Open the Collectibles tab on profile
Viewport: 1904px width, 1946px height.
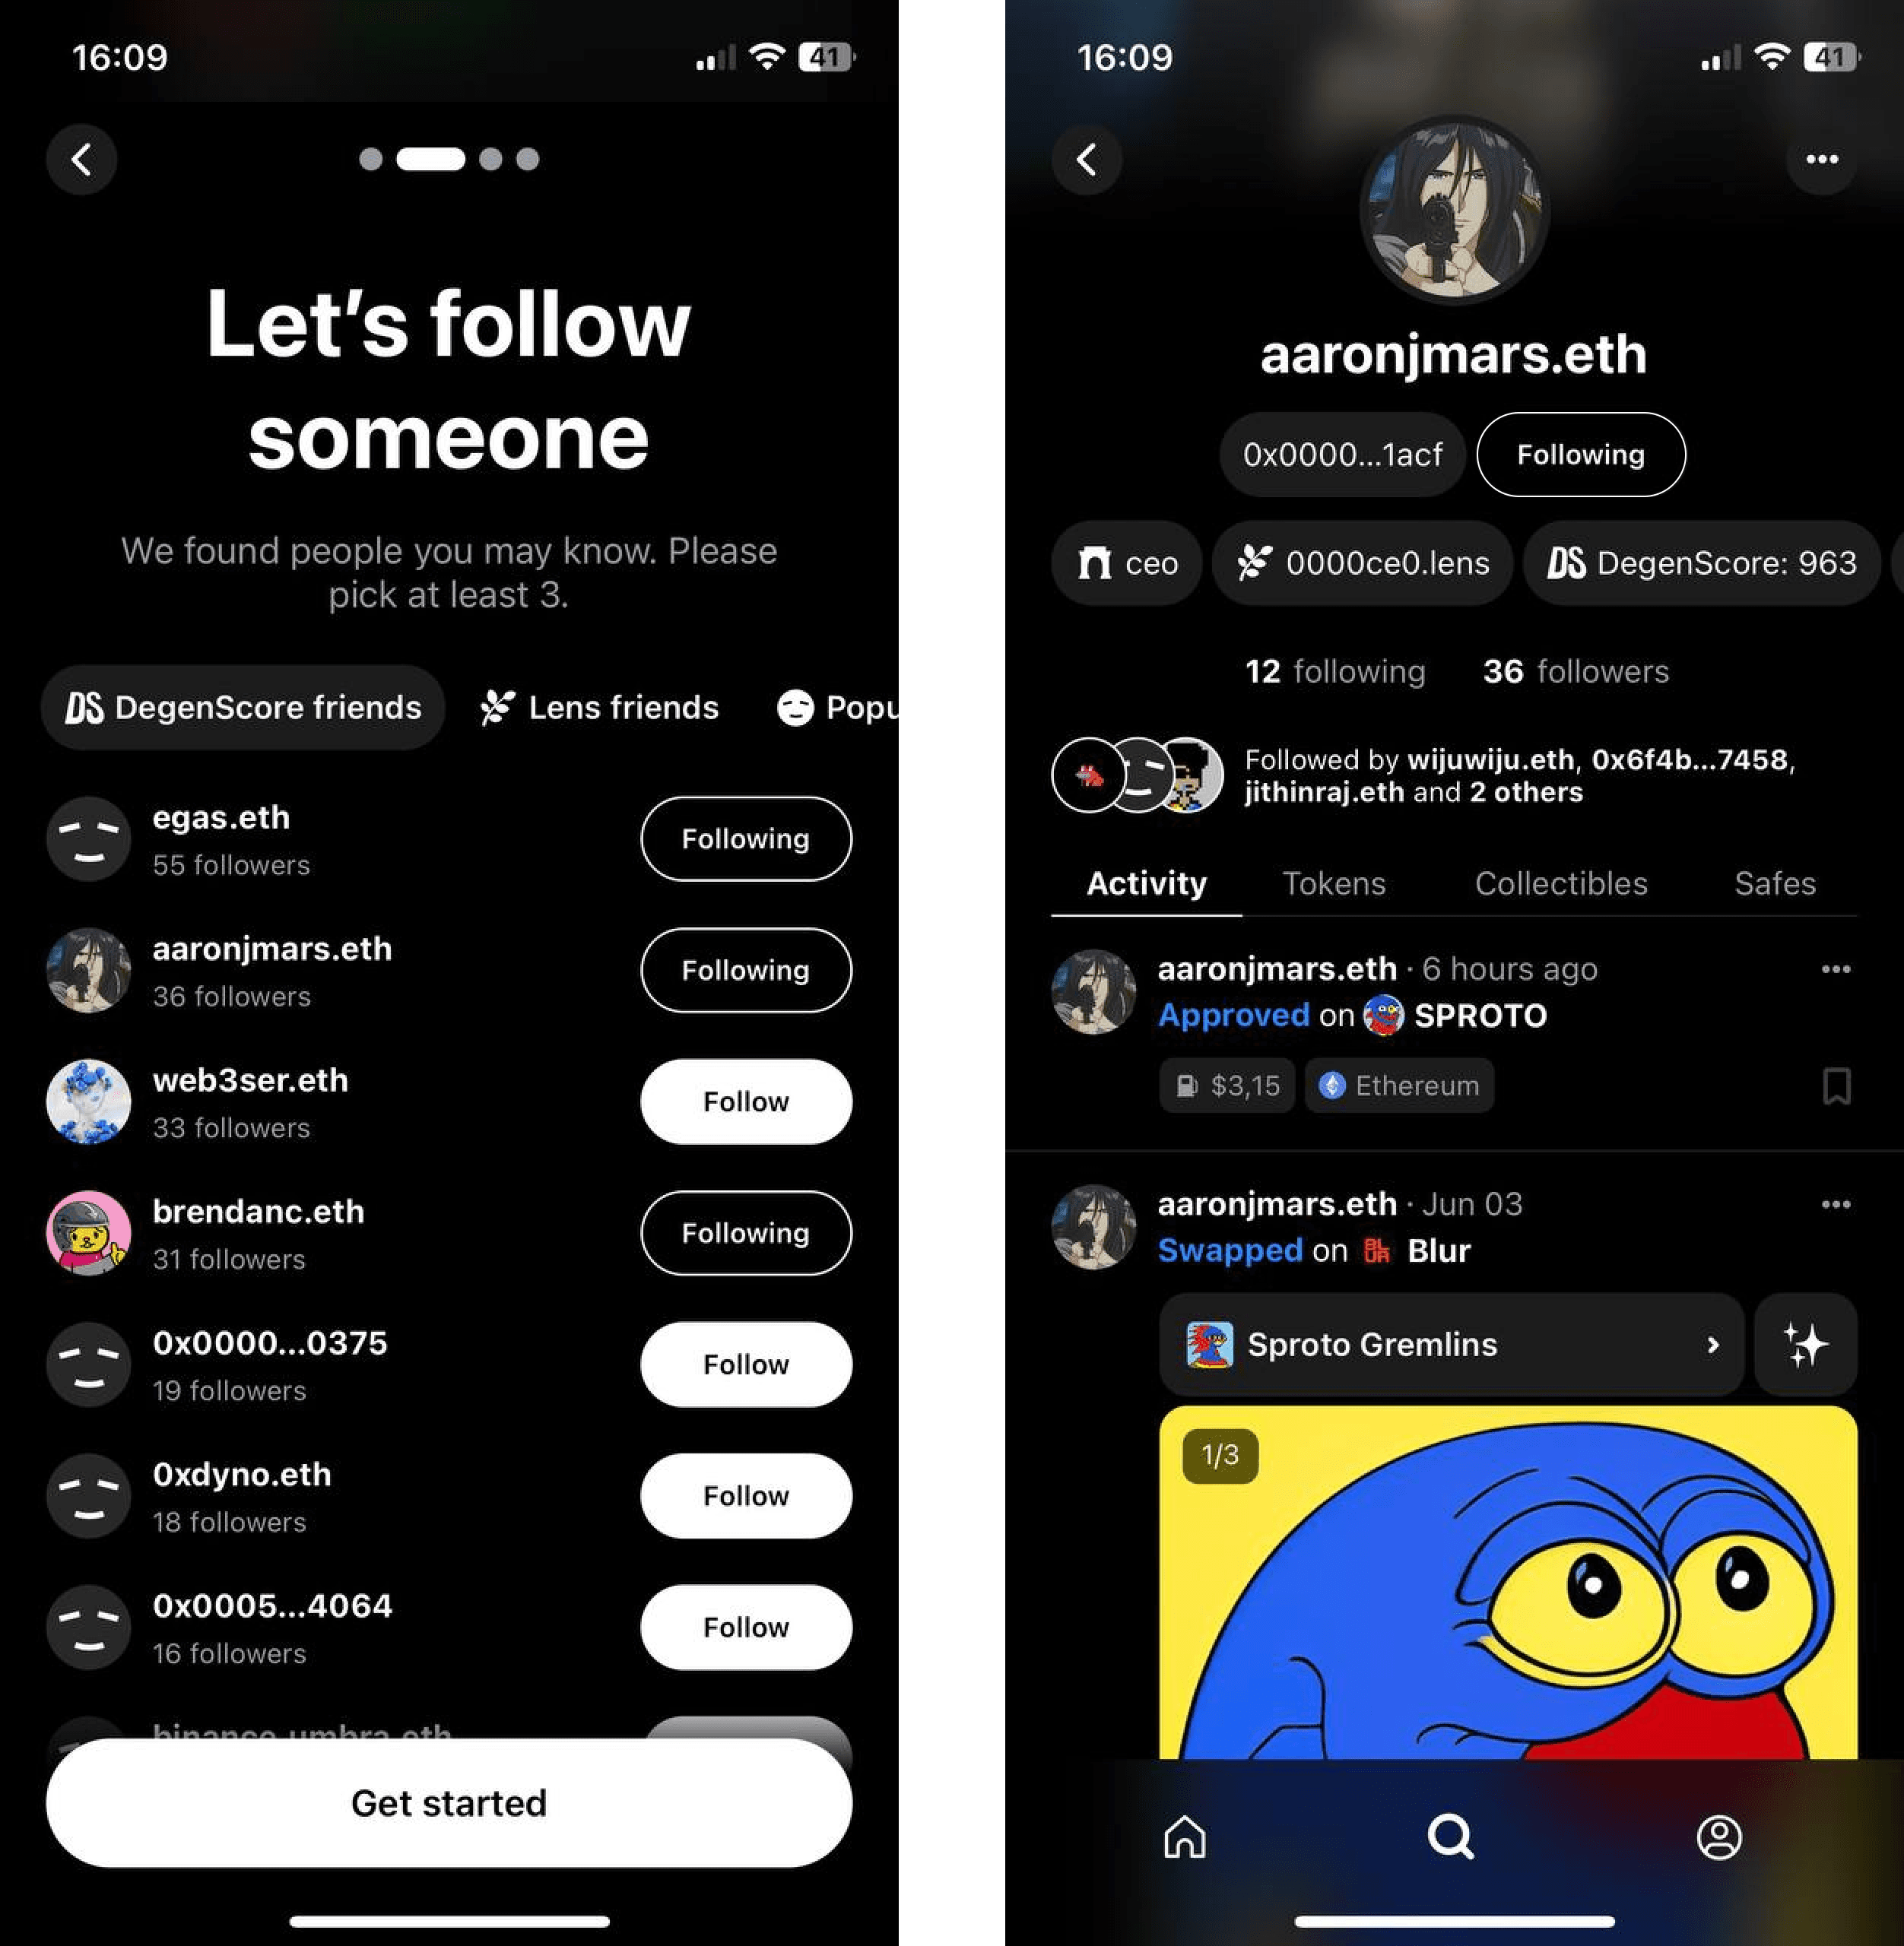coord(1557,883)
